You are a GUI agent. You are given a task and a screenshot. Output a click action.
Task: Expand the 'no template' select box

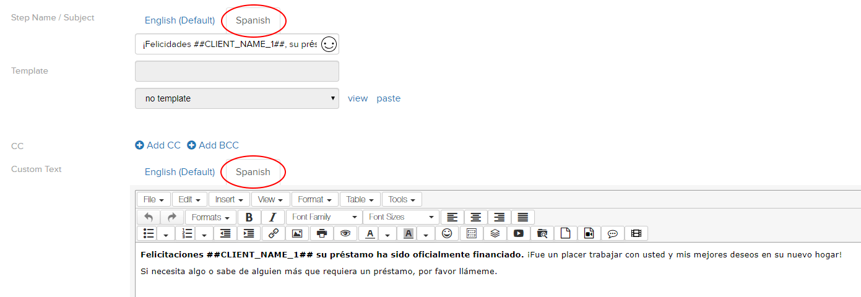coord(236,98)
